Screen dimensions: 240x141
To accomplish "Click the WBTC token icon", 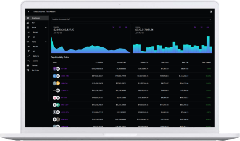I will (55, 112).
